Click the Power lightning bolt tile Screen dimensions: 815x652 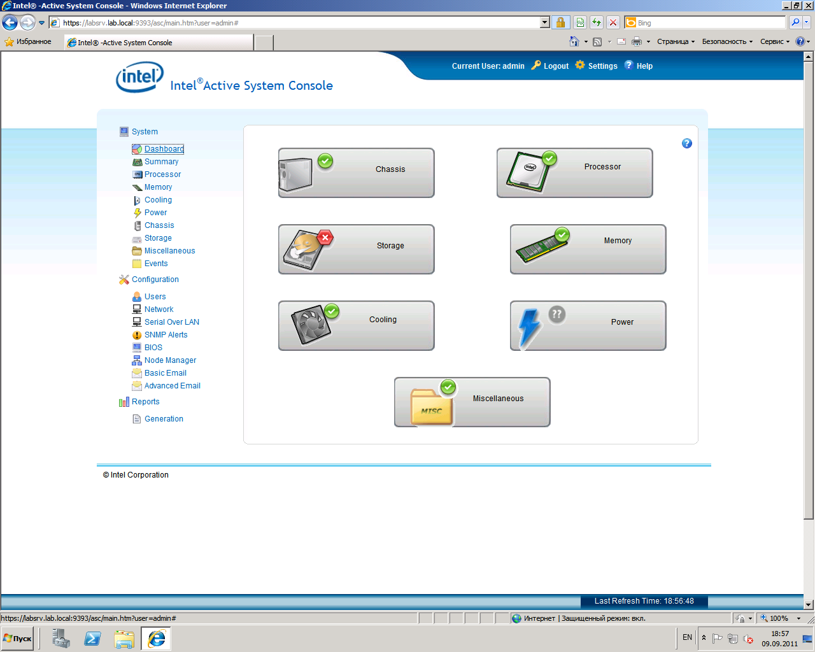click(x=588, y=325)
